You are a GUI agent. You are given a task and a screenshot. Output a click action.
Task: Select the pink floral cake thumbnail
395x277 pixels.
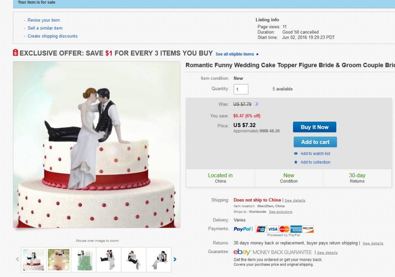click(58, 259)
